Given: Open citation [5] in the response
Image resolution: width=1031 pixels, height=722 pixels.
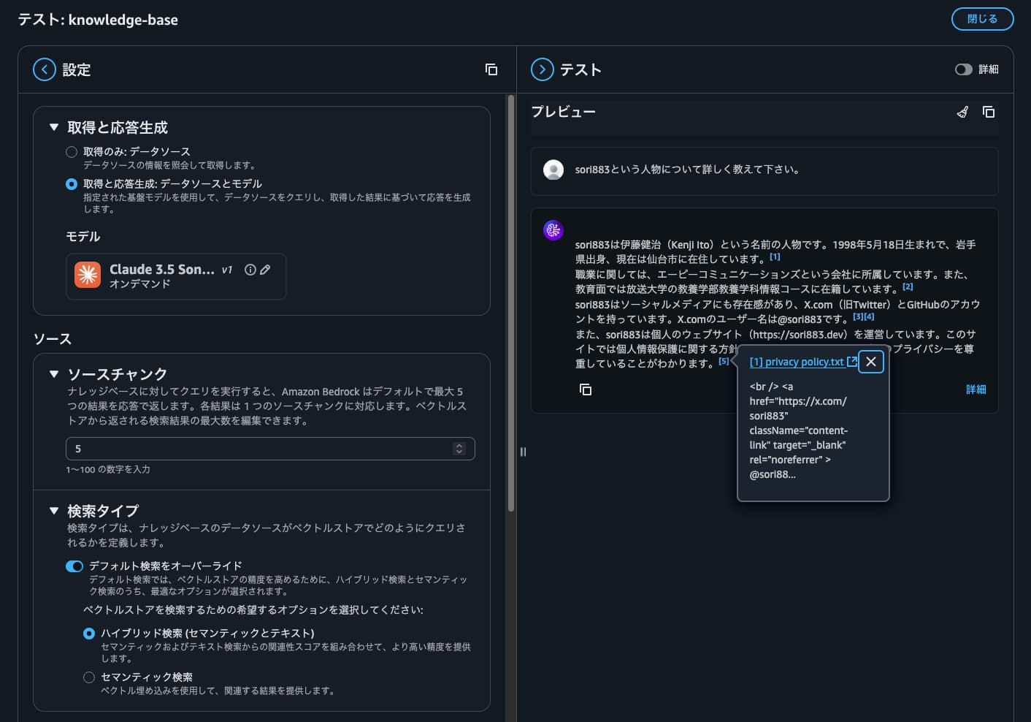Looking at the screenshot, I should coord(724,361).
